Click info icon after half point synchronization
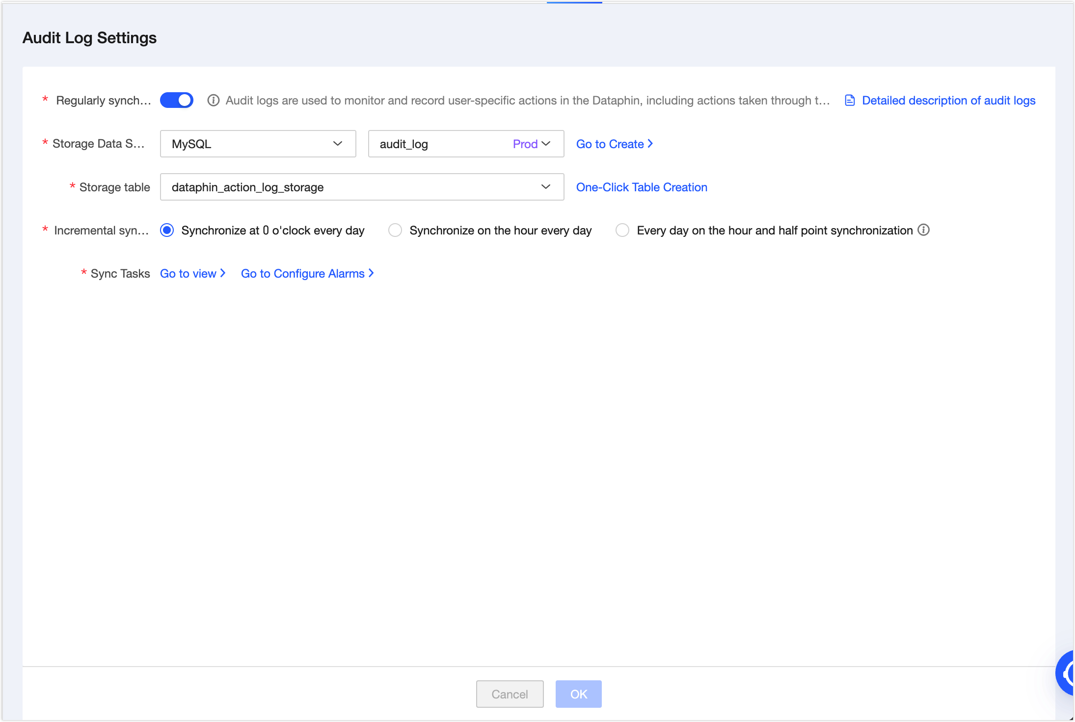Viewport: 1075px width, 722px height. coord(923,230)
